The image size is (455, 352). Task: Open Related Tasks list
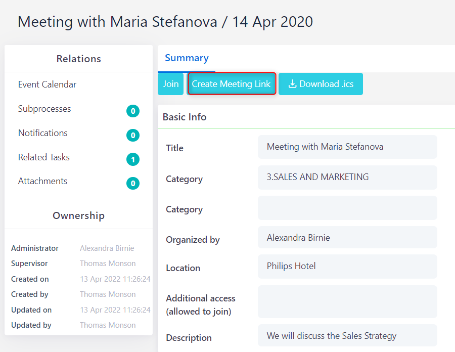44,157
